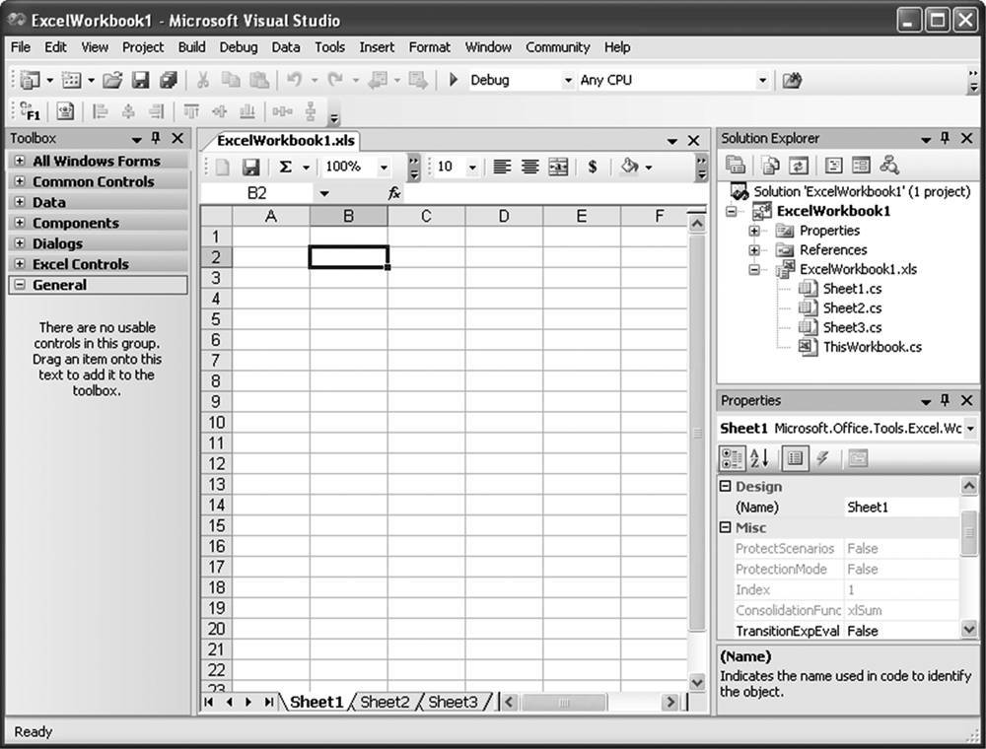Expand Excel Controls toolbox group
This screenshot has height=749, width=986.
click(x=20, y=264)
